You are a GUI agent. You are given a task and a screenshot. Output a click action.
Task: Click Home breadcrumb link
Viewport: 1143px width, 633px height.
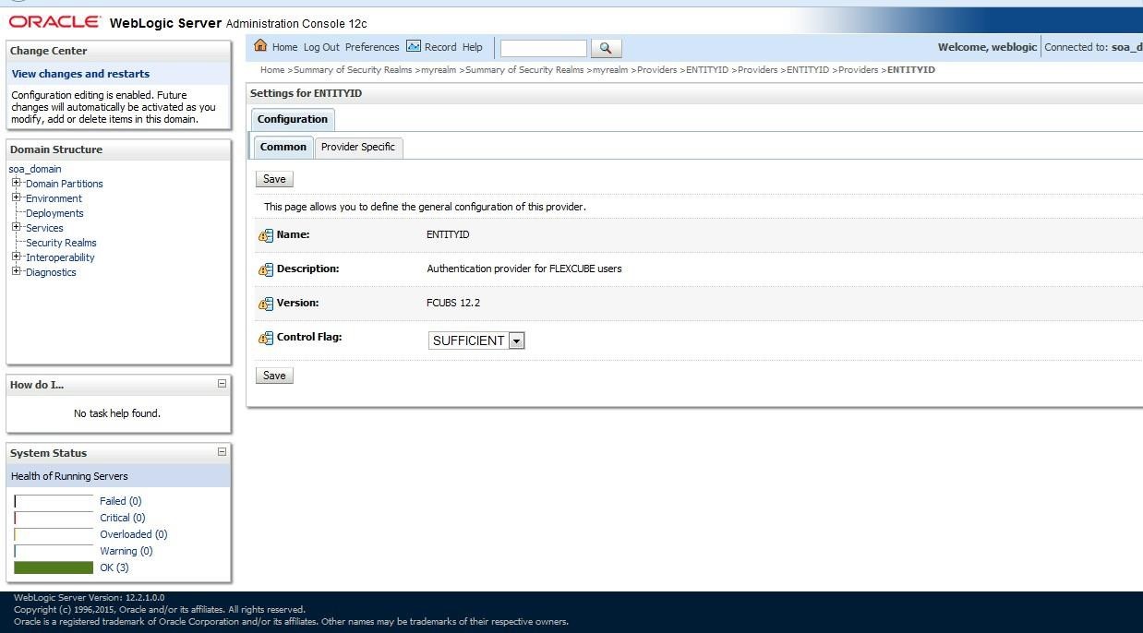[x=271, y=70]
